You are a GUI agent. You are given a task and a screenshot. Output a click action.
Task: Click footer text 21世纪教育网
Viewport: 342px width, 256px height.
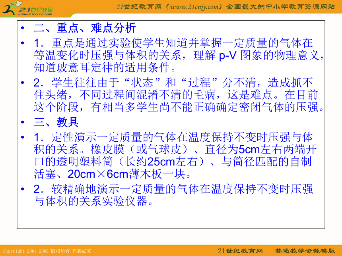tap(240, 251)
